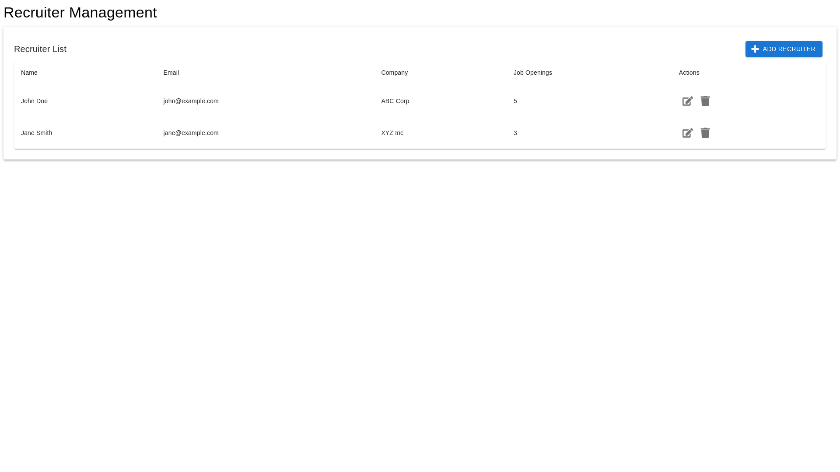Image resolution: width=840 pixels, height=472 pixels.
Task: Click the Company column header
Action: [394, 73]
